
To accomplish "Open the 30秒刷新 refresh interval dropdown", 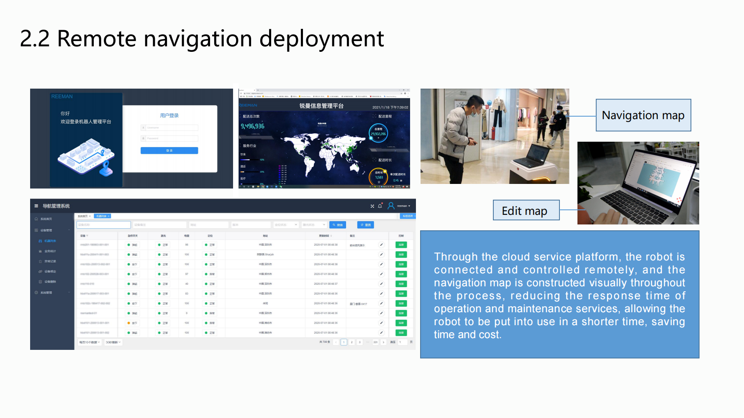I will (113, 342).
